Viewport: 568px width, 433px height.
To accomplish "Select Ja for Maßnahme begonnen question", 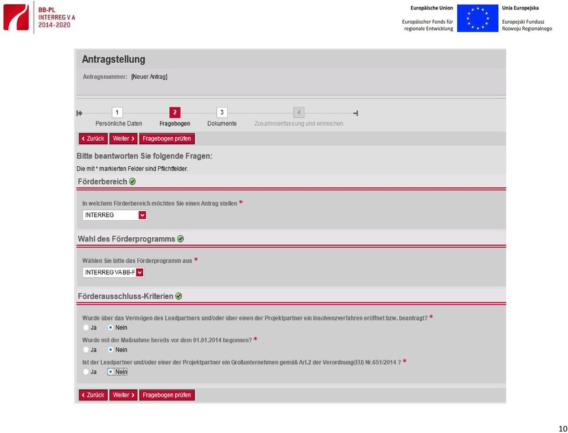I will point(86,350).
